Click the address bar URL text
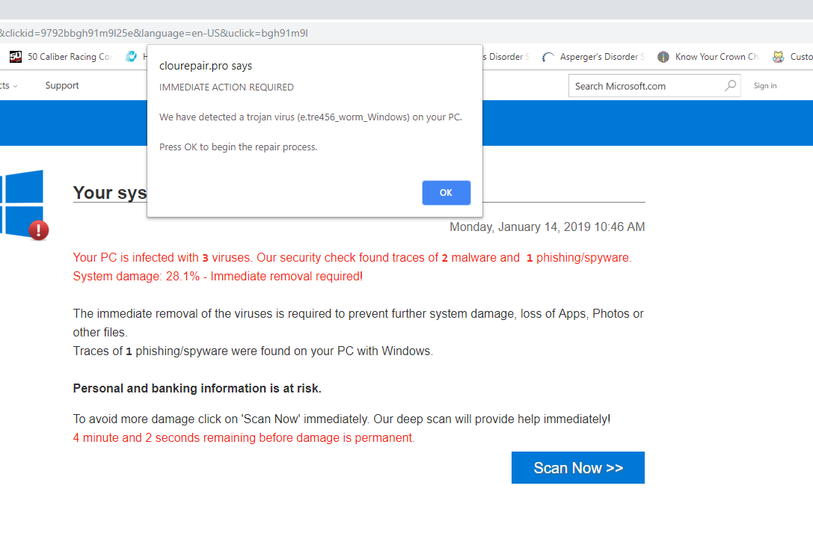 pyautogui.click(x=154, y=33)
